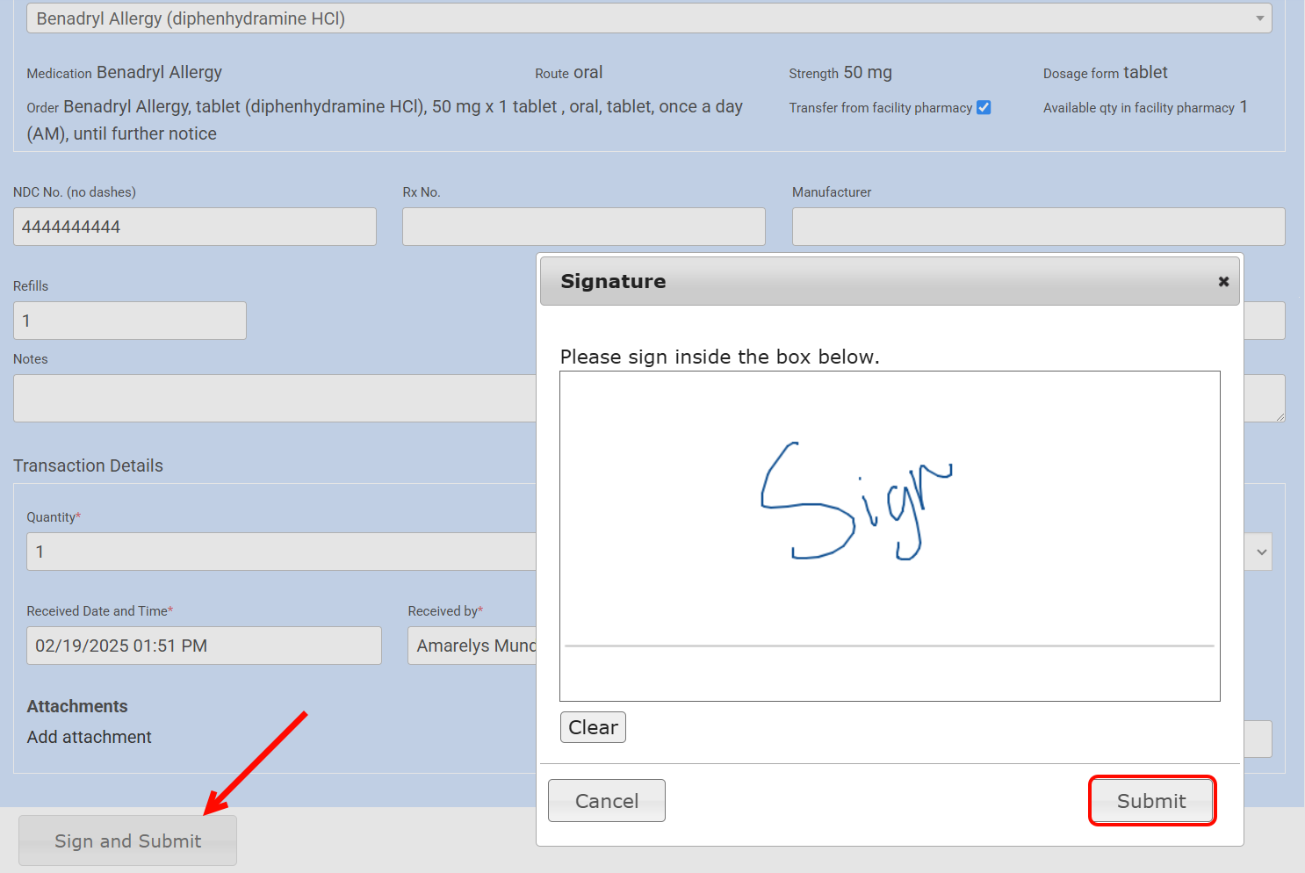Expand the dropdown chevron right of Quantity
Viewport: 1305px width, 873px height.
(x=1261, y=552)
